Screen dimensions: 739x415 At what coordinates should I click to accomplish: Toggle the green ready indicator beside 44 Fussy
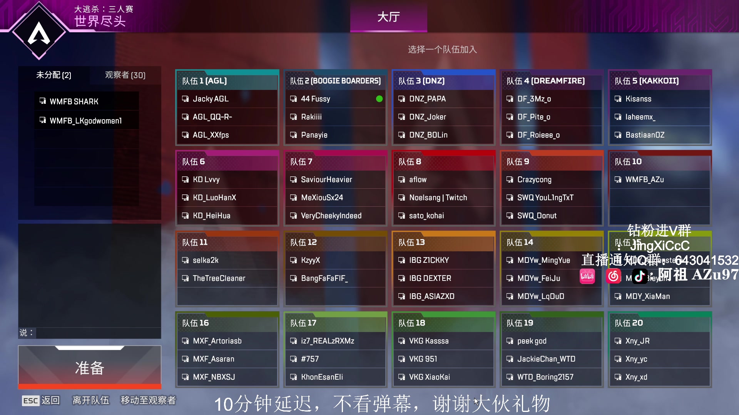[380, 99]
